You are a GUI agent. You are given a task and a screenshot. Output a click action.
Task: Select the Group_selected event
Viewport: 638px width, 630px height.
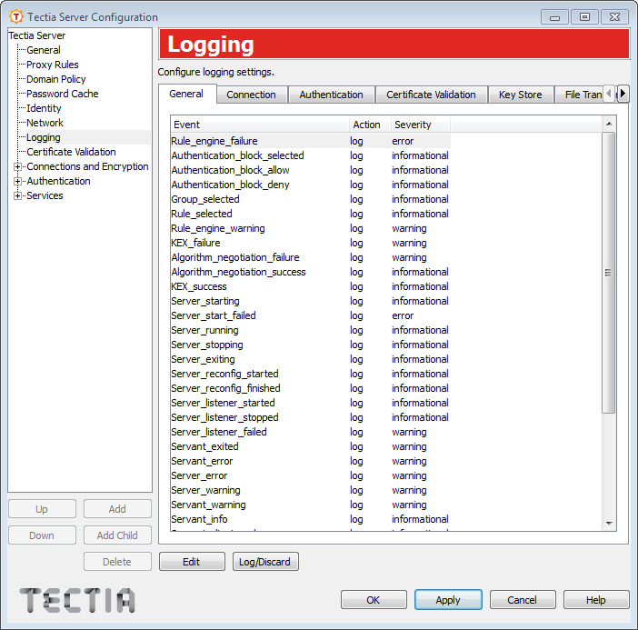[311, 199]
